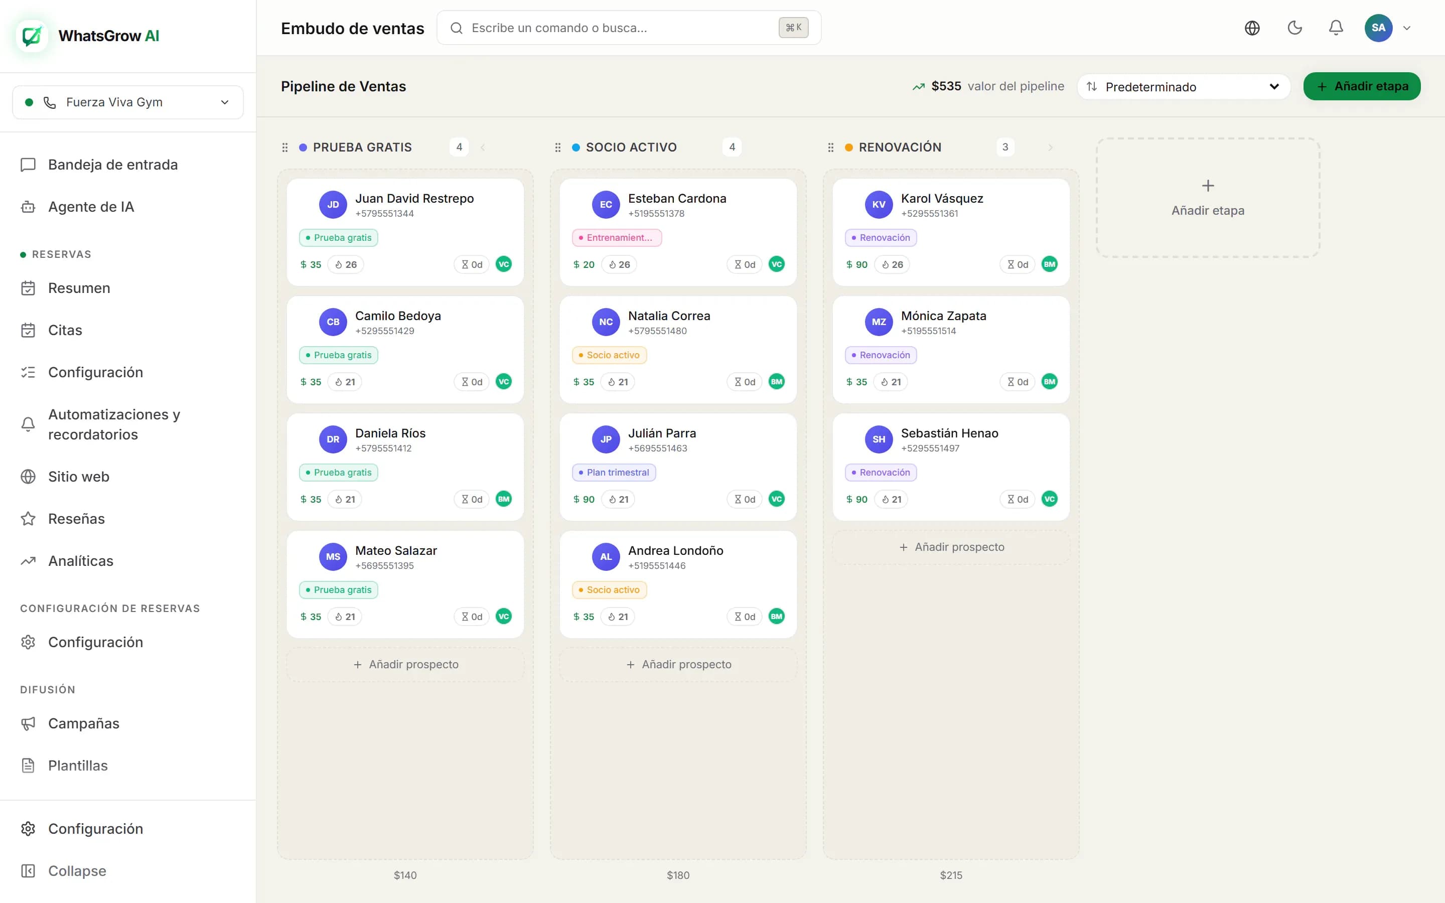Click the blue dot of SOCIO ACTIVO stage
This screenshot has height=903, width=1445.
pyautogui.click(x=575, y=147)
